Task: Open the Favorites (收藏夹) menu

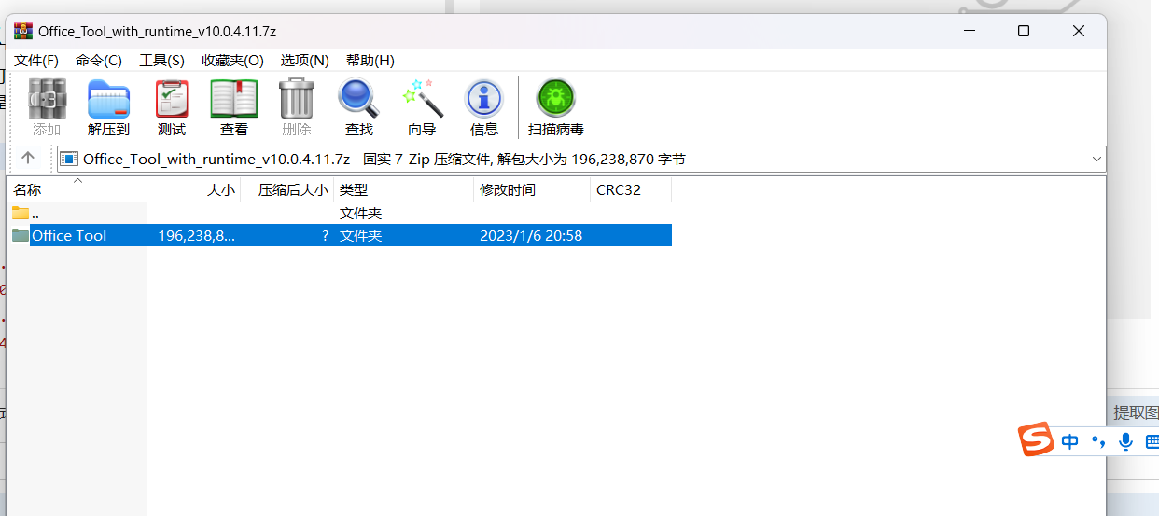Action: 232,60
